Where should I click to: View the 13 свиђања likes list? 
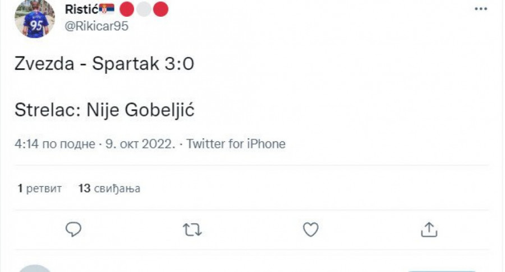point(109,189)
